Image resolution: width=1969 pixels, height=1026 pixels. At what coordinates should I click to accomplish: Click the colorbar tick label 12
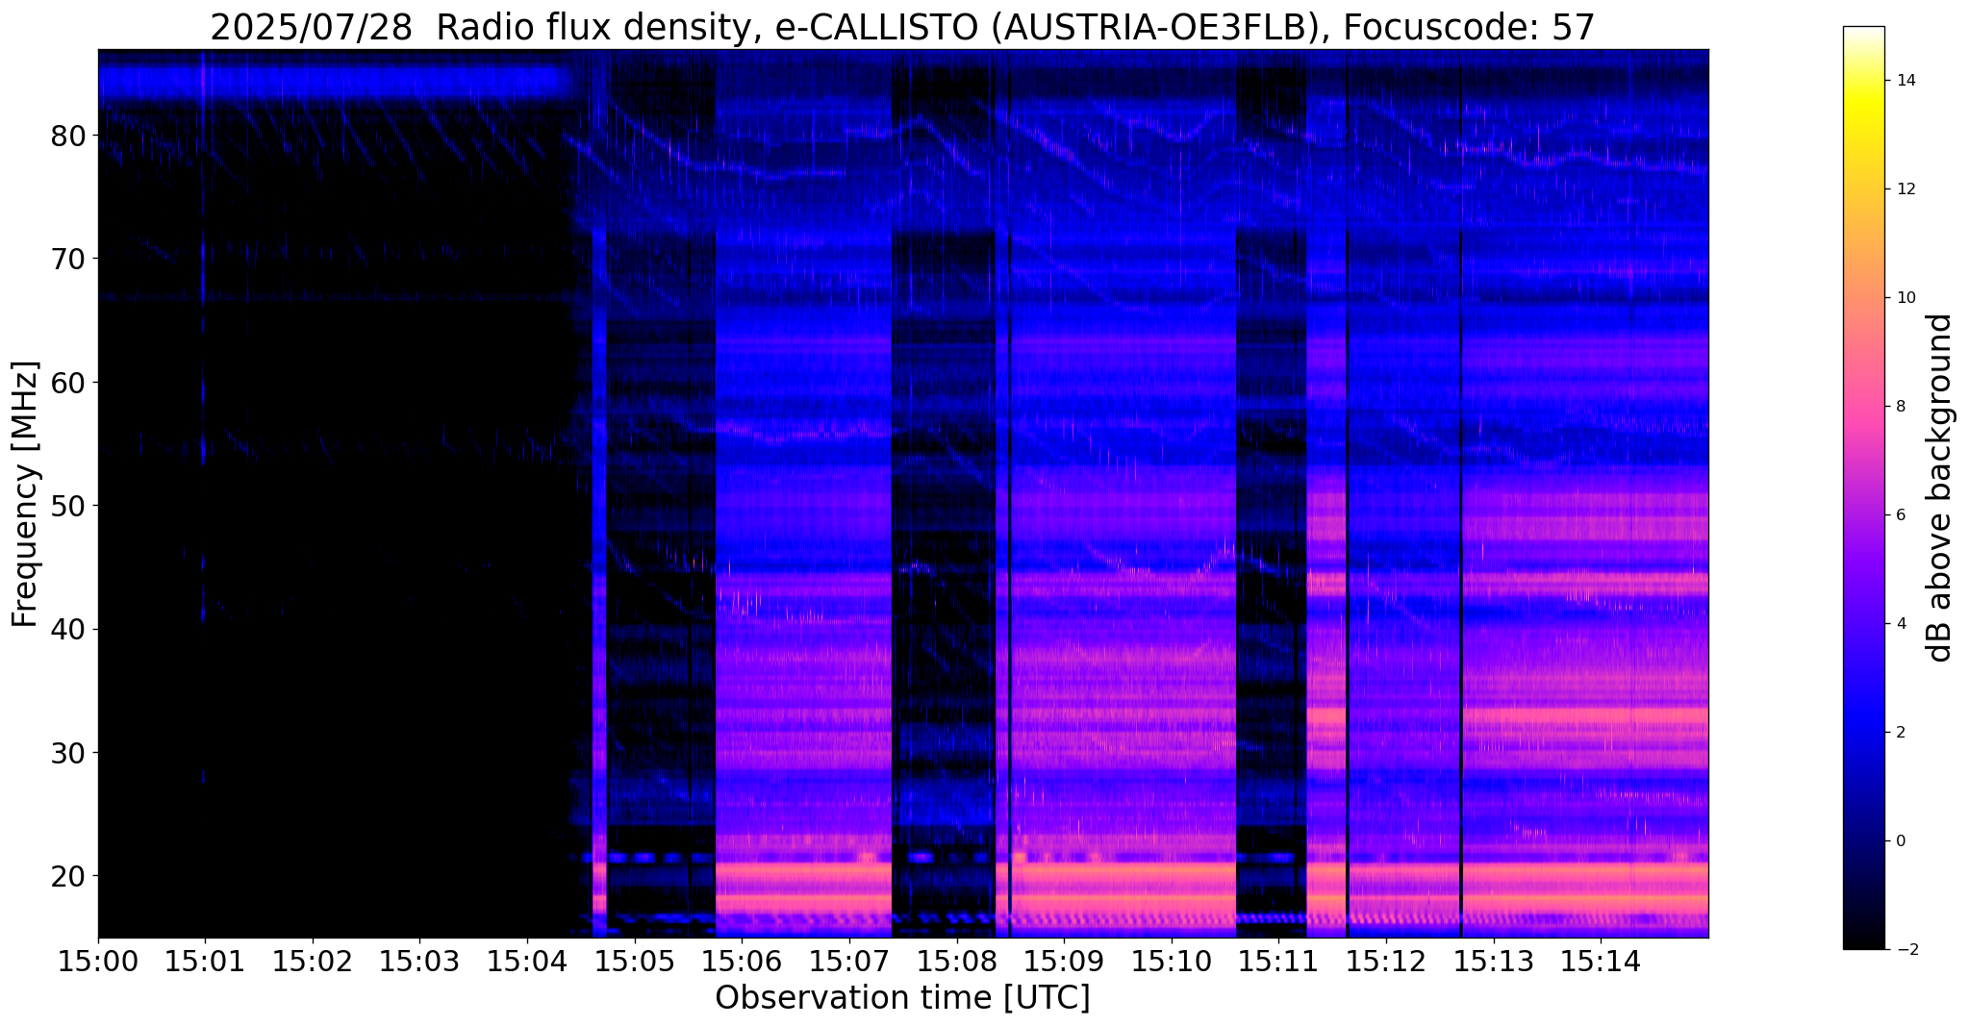pyautogui.click(x=1905, y=189)
